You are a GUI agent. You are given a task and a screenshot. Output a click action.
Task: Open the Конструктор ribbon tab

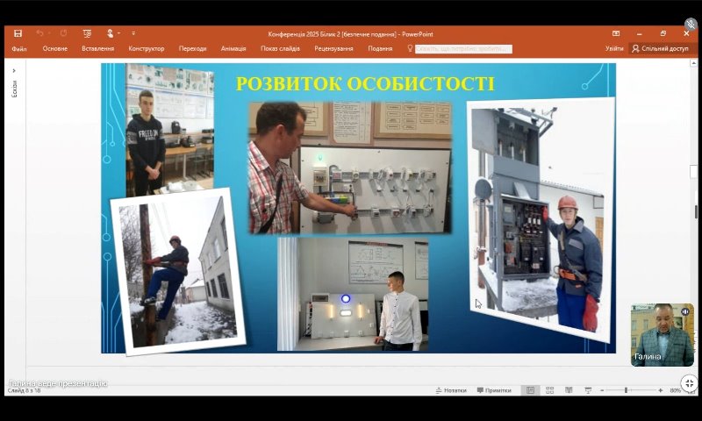coord(147,48)
